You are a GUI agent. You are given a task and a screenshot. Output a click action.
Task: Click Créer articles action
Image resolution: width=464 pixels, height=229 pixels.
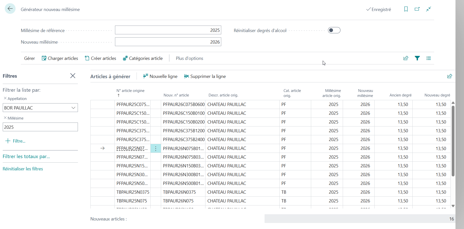[100, 58]
